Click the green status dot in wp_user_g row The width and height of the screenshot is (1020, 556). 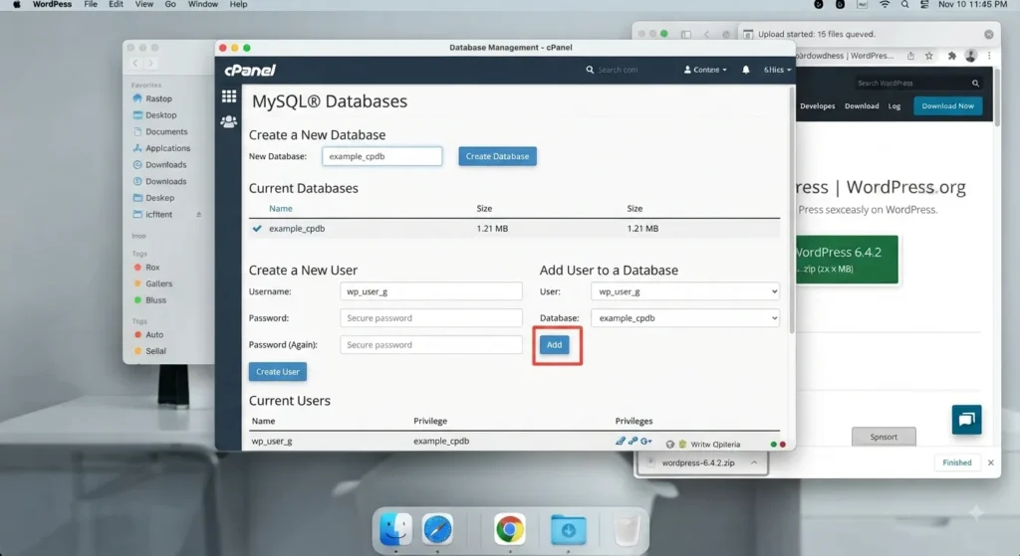773,445
